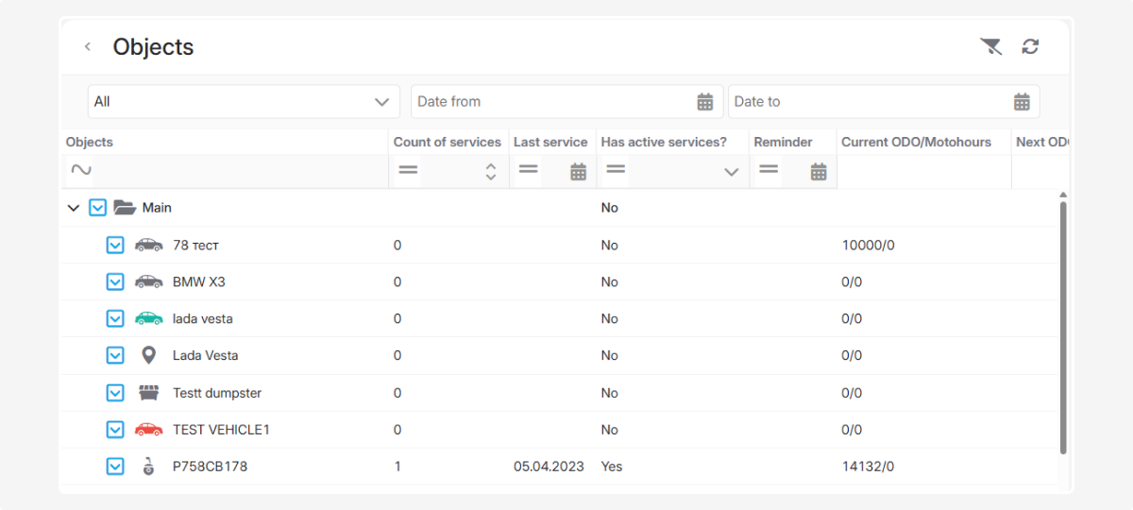
Task: Open the Reminder filter calendar icon
Action: [x=819, y=171]
